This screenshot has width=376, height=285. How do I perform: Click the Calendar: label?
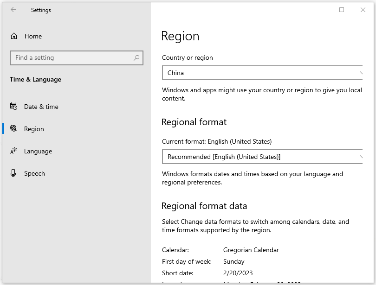175,250
